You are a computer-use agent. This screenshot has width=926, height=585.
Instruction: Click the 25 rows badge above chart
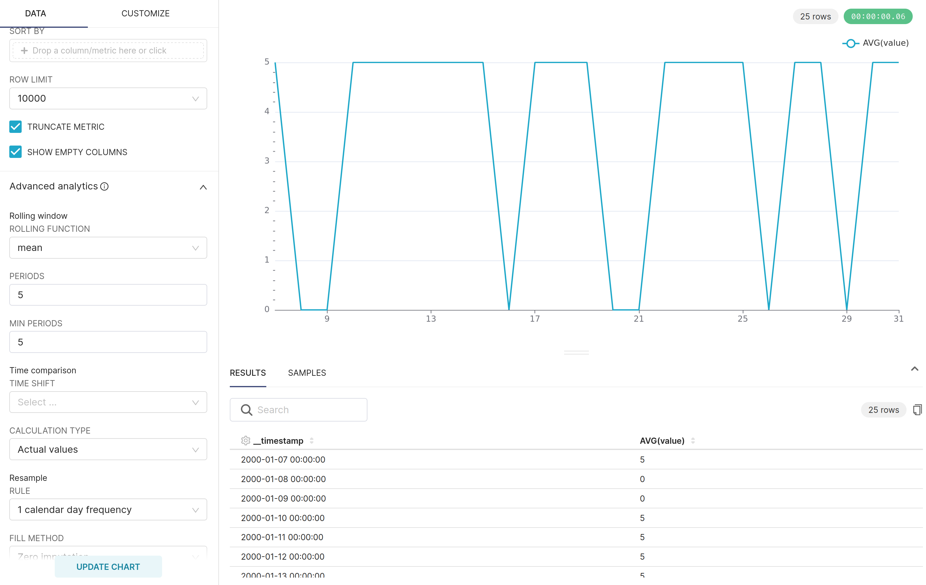816,16
